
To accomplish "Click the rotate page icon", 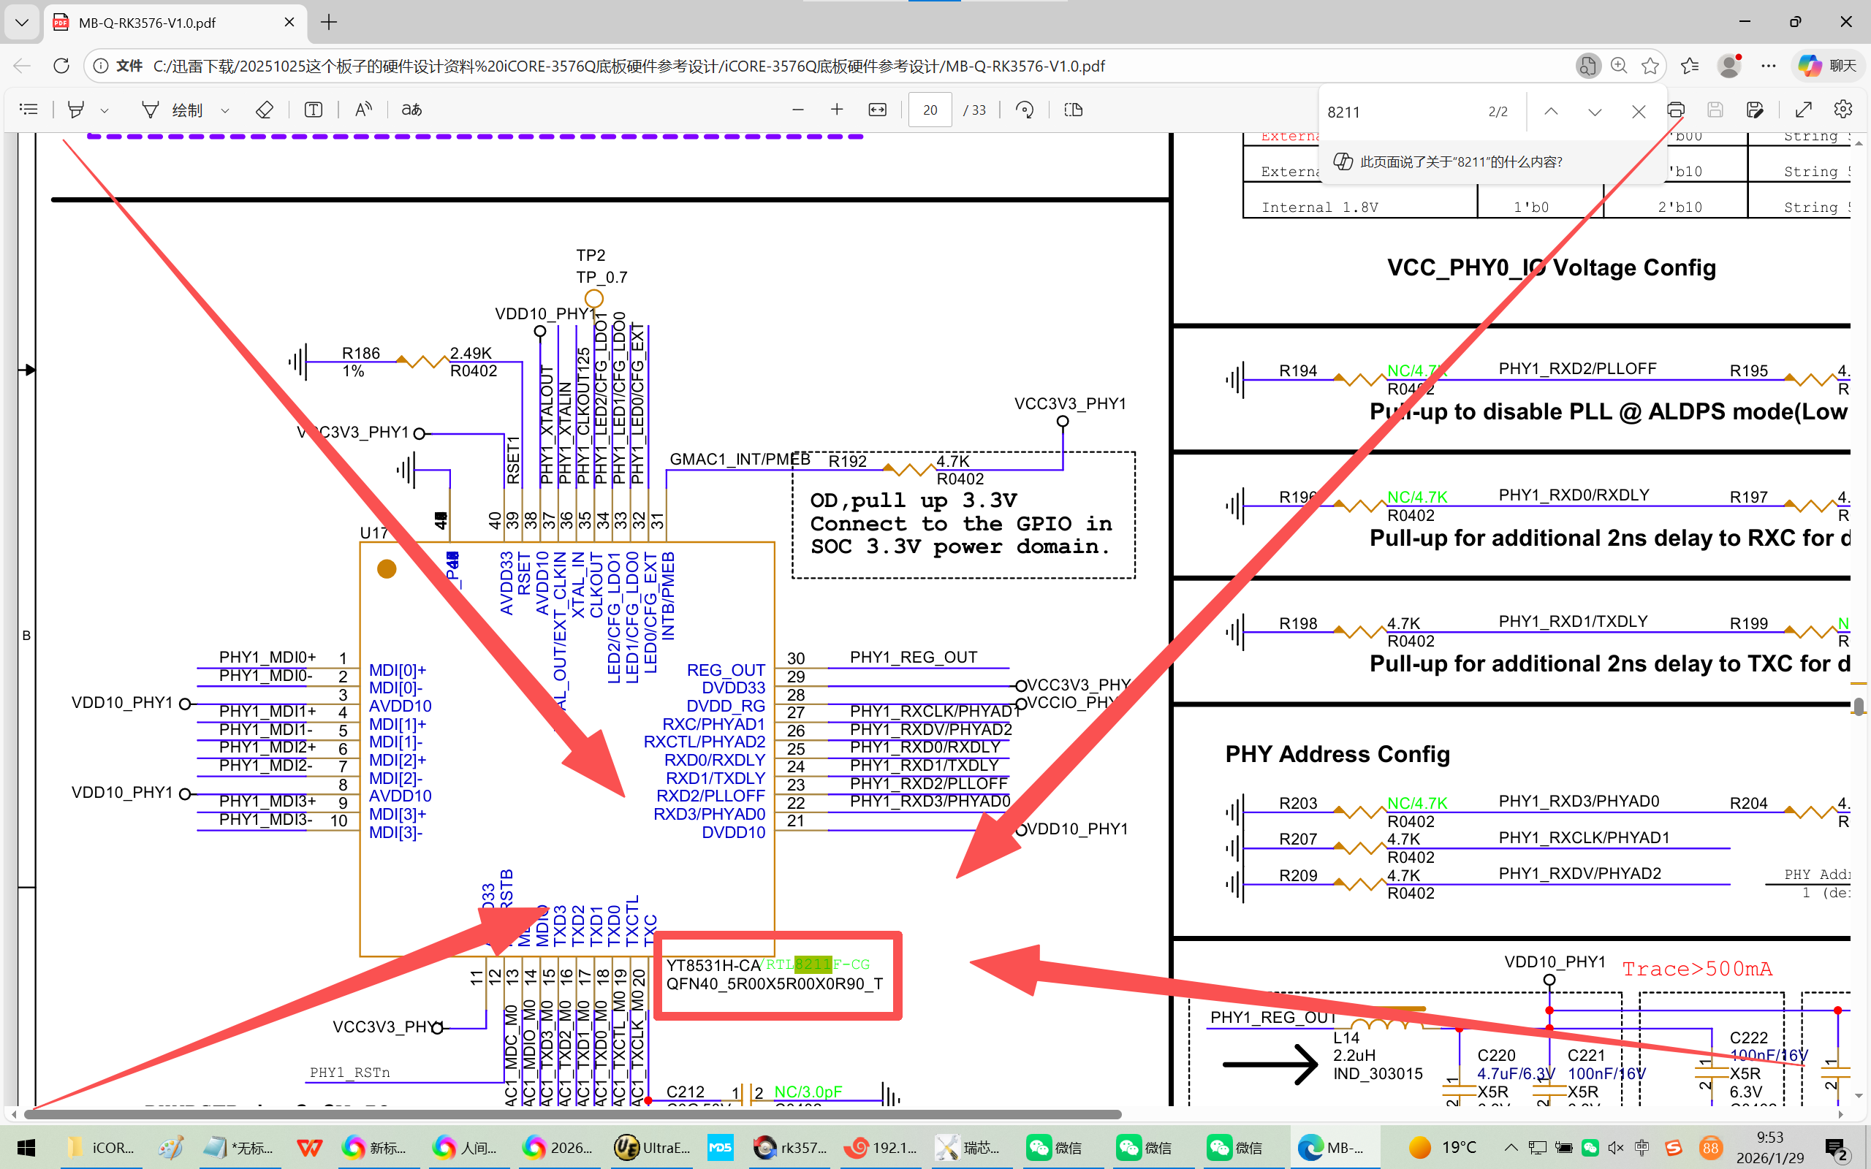I will click(x=1025, y=110).
